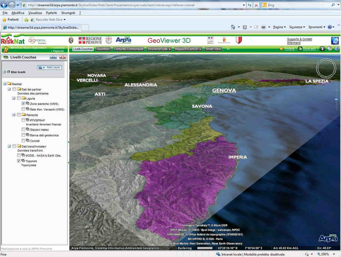Viewport: 341px width, 257px height.
Task: Click the RSS feeds icon
Action: coord(245,27)
